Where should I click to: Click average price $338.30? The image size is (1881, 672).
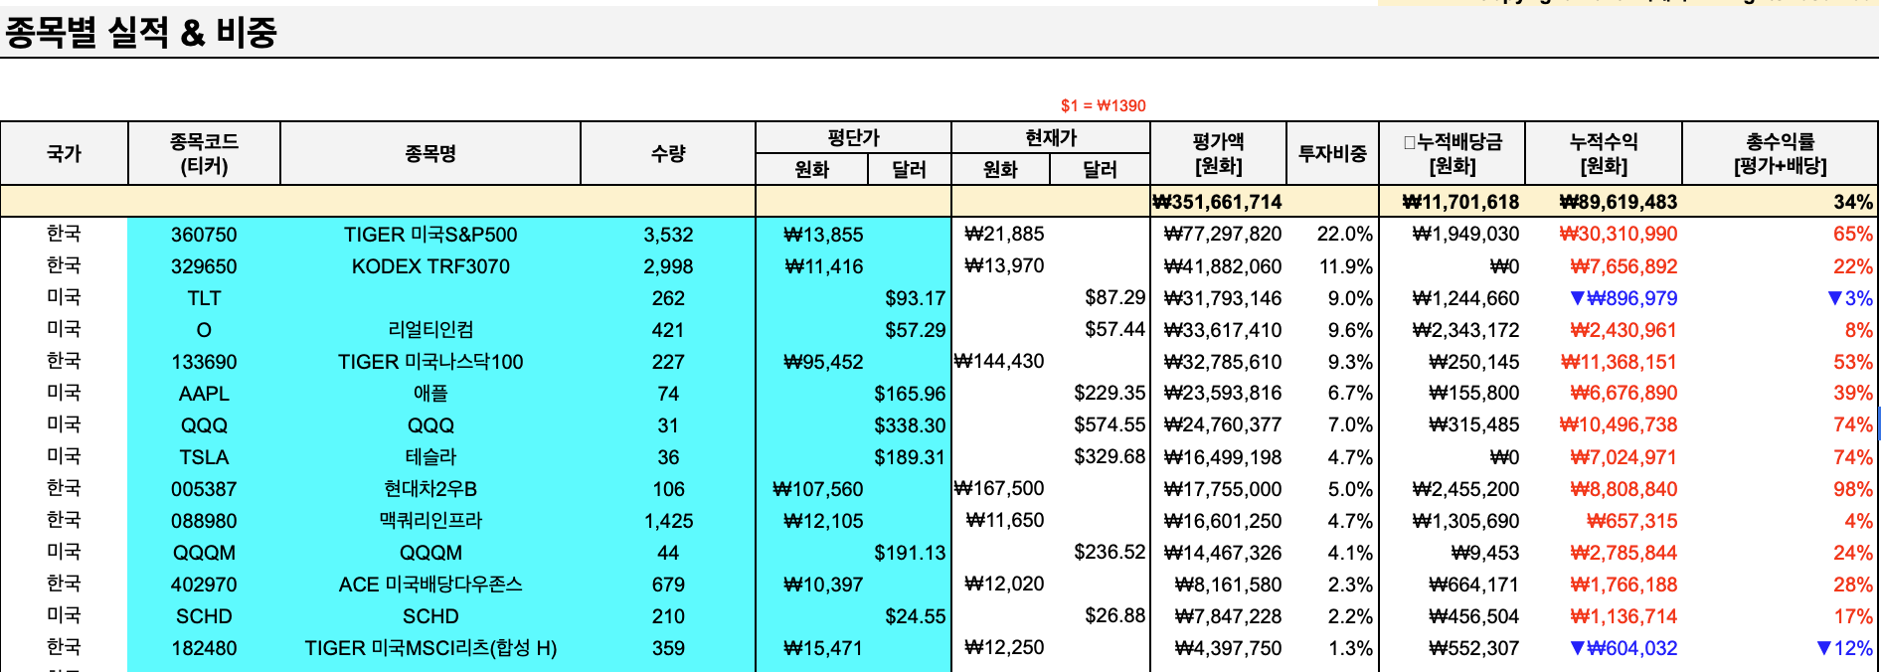[910, 425]
